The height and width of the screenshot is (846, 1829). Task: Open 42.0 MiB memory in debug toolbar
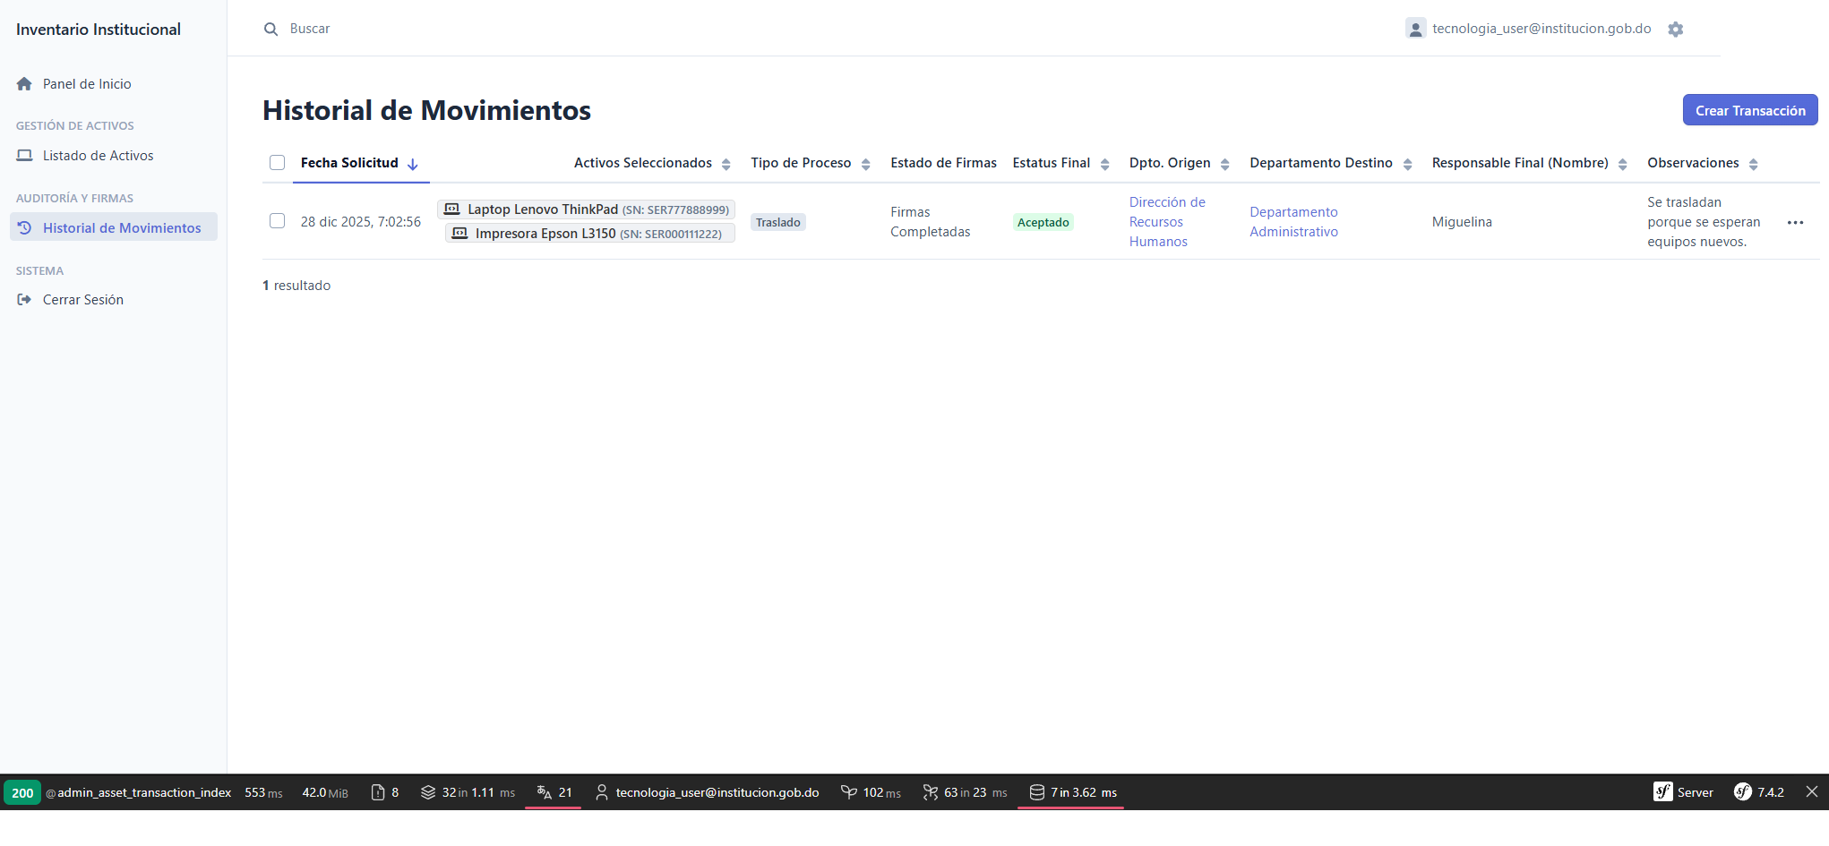pos(325,792)
